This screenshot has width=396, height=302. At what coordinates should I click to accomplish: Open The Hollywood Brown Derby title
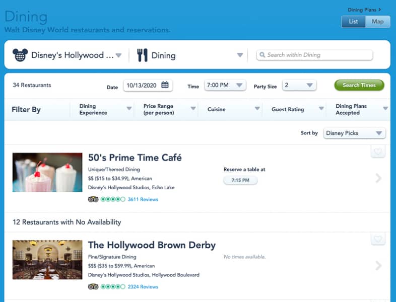pyautogui.click(x=152, y=245)
